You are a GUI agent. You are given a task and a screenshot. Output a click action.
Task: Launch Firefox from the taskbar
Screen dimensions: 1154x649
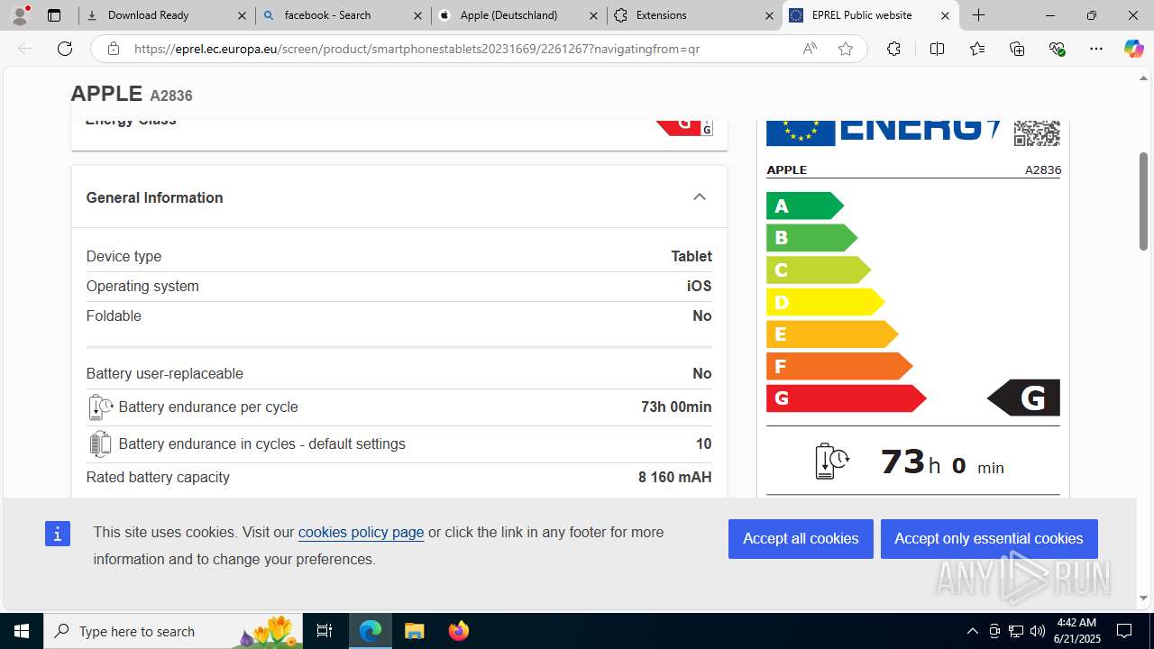458,631
